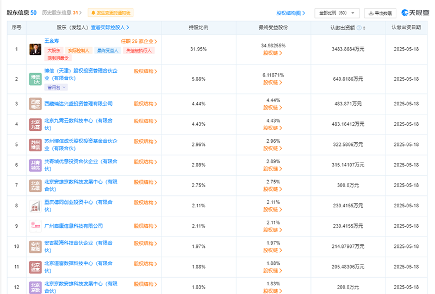Open 查看实际控股人 link in header

[110, 28]
